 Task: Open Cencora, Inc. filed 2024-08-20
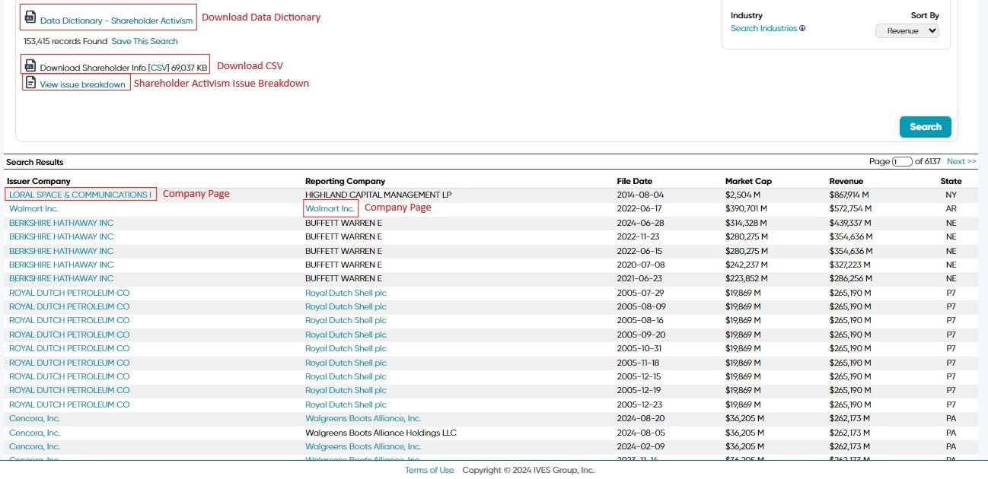pos(34,418)
